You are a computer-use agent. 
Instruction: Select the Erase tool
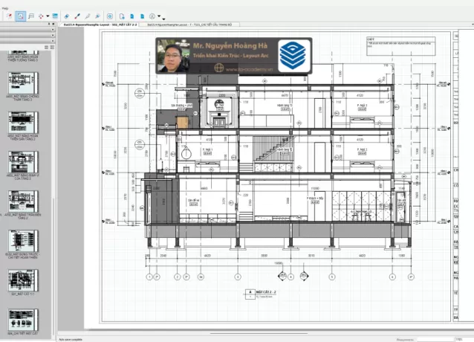(x=67, y=16)
